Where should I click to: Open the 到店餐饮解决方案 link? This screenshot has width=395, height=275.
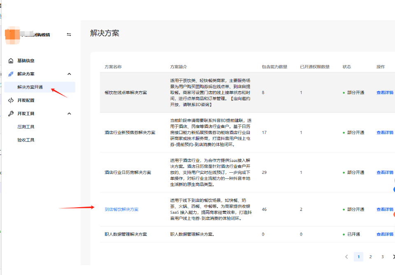(x=121, y=209)
